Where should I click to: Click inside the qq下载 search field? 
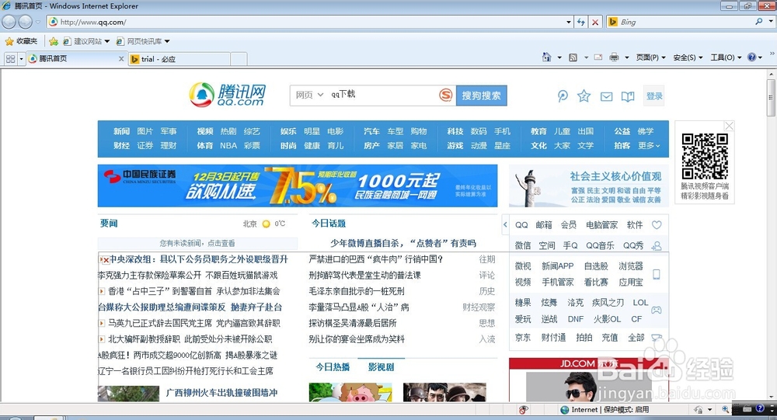pyautogui.click(x=382, y=95)
